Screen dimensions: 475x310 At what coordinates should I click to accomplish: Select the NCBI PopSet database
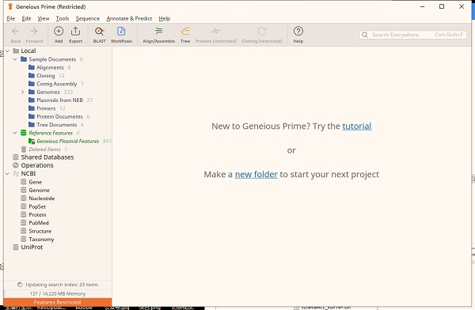tap(37, 206)
